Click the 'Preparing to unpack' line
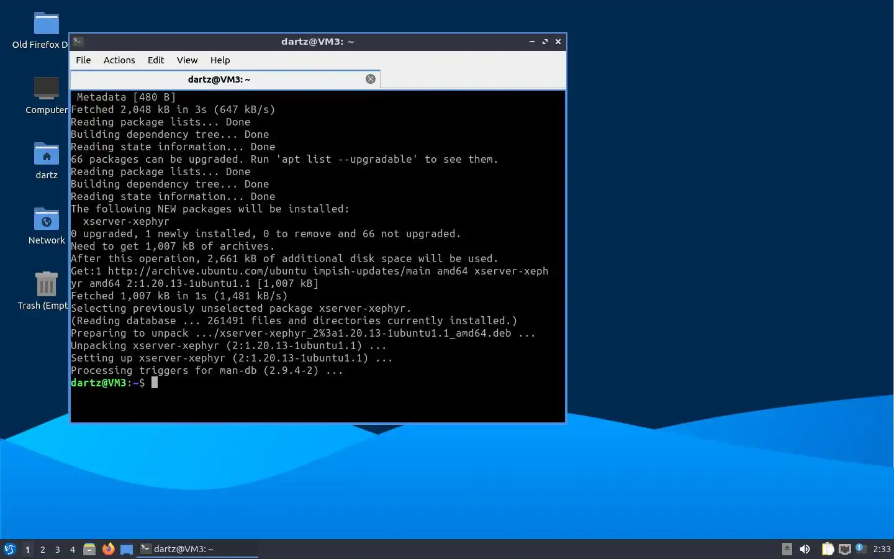894x559 pixels. pyautogui.click(x=303, y=333)
